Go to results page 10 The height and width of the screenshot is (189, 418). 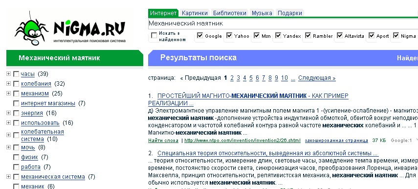coord(285,78)
